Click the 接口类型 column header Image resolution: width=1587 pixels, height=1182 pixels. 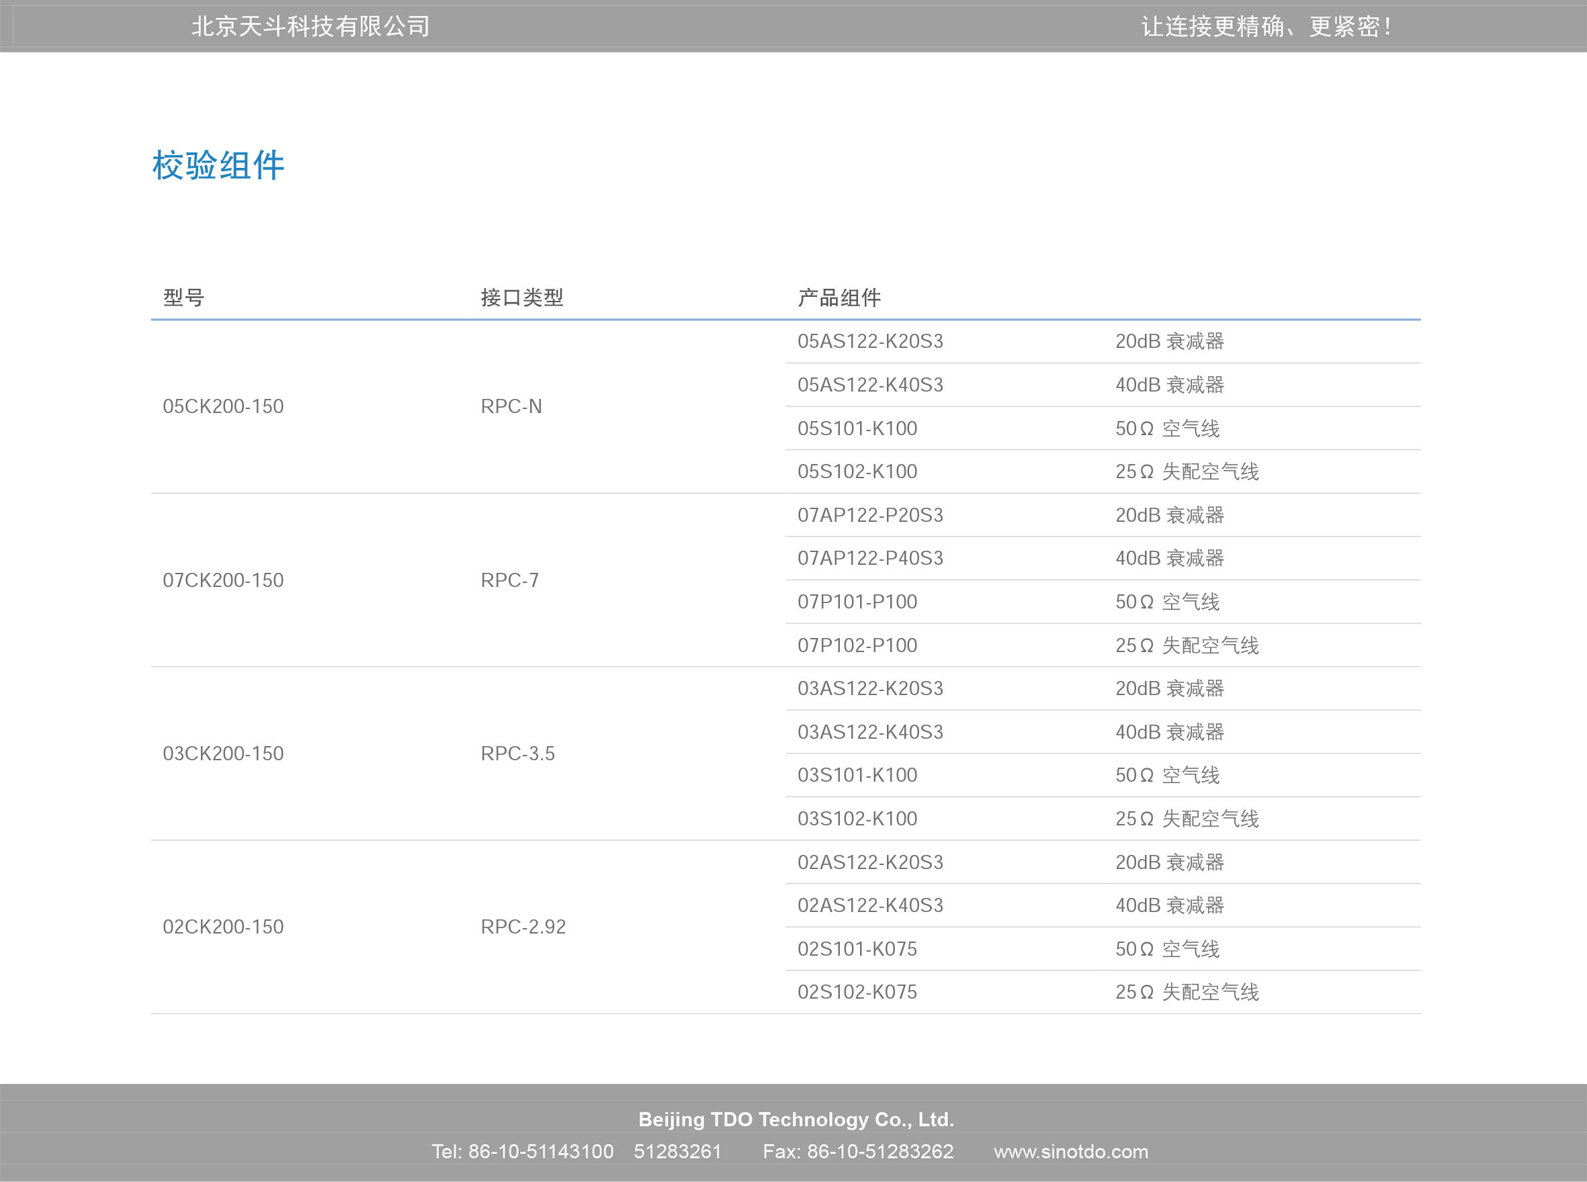click(x=522, y=298)
